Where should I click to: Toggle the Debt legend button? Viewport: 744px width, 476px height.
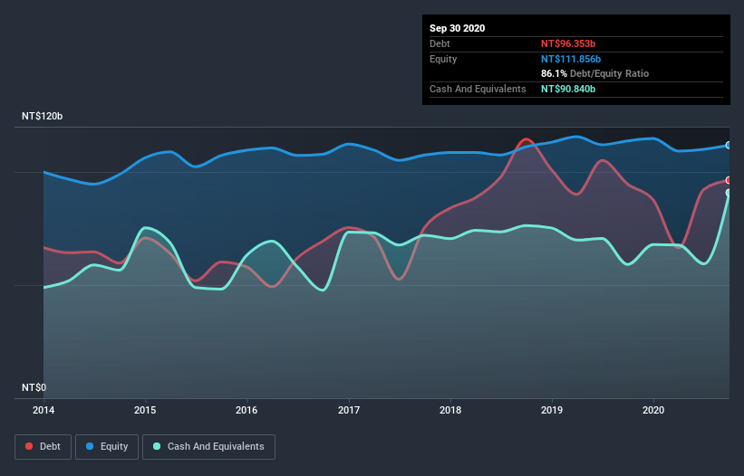[43, 447]
